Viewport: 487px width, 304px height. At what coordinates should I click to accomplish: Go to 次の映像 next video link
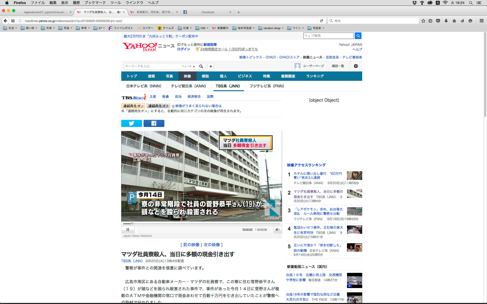tap(212, 245)
